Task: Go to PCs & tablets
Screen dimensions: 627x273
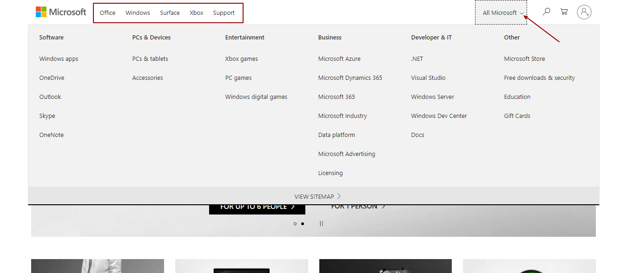Action: (x=150, y=58)
